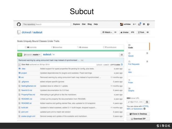Image resolution: width=172 pixels, height=129 pixels.
Task: Open the uchidas user profile
Action: [x=125, y=24]
